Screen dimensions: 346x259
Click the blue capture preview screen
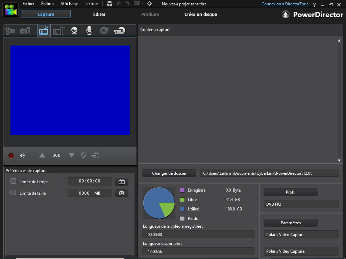[70, 90]
